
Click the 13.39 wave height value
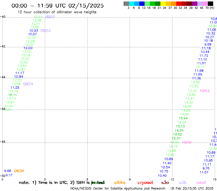click(x=25, y=59)
